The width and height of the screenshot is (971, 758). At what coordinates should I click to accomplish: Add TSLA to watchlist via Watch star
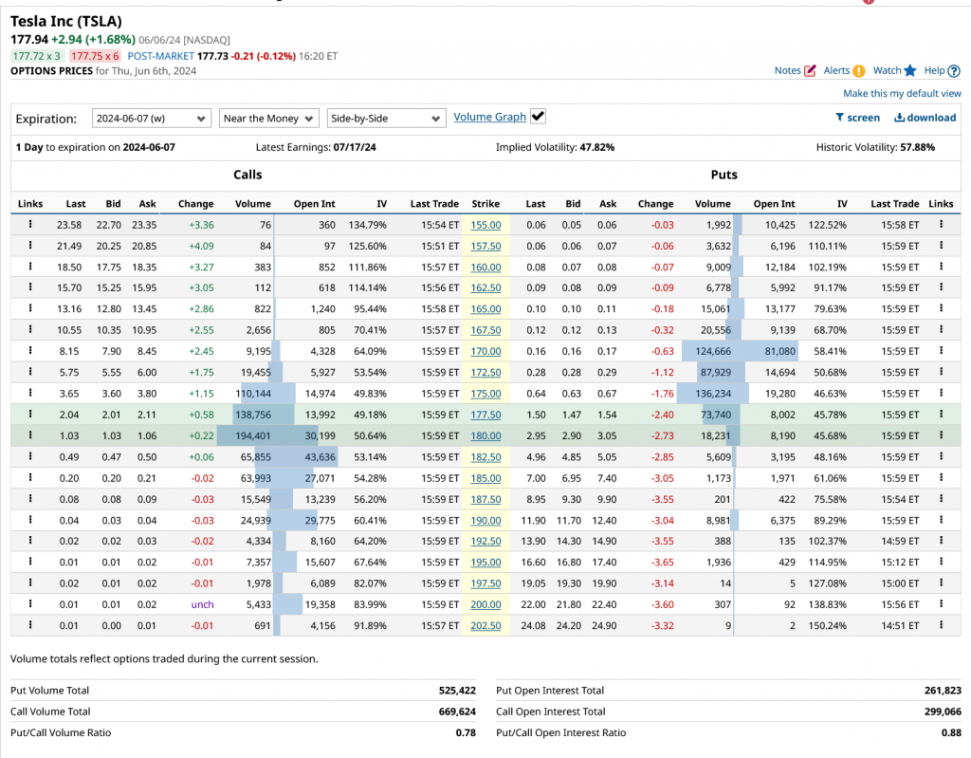click(x=909, y=70)
